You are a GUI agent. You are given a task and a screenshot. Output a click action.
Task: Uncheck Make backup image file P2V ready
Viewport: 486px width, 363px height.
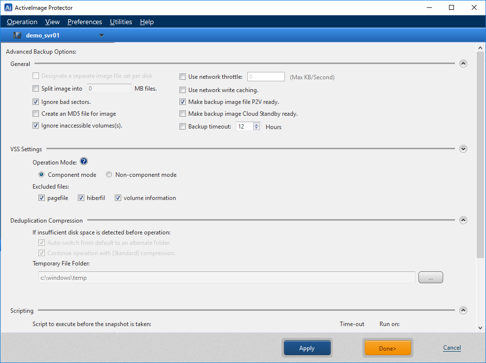[182, 102]
